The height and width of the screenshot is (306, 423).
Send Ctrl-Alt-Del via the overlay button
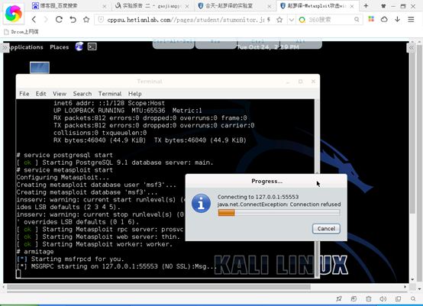pyautogui.click(x=173, y=43)
